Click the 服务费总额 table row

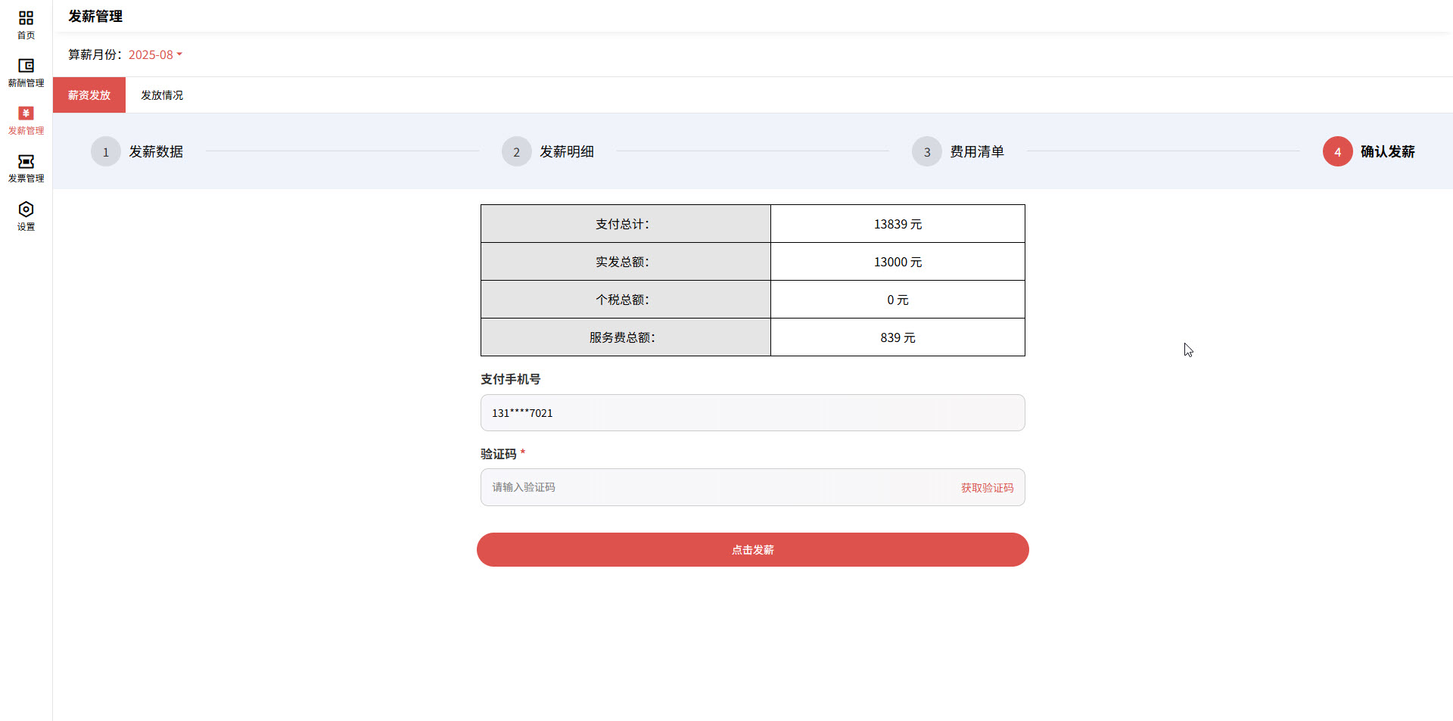click(x=625, y=337)
